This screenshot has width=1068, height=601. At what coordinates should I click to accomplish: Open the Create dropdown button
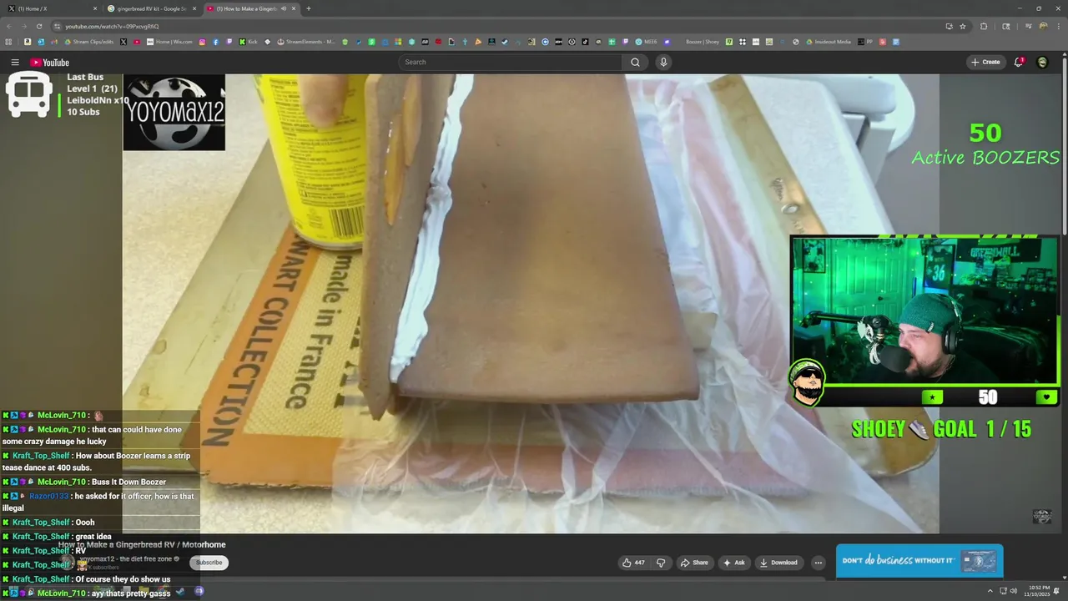[x=985, y=62]
